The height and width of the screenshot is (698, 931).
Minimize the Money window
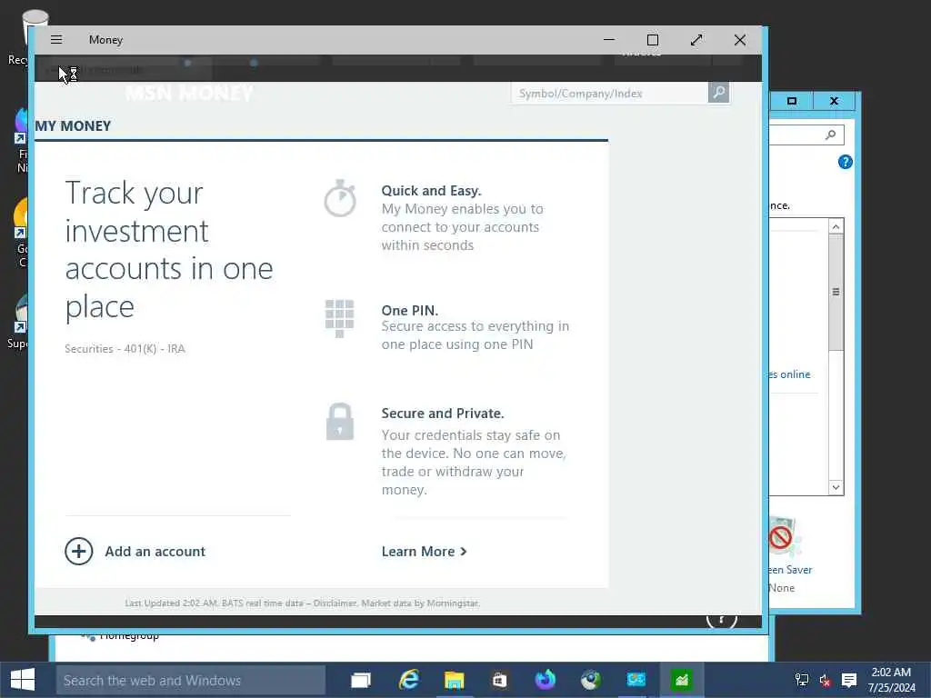click(x=608, y=40)
